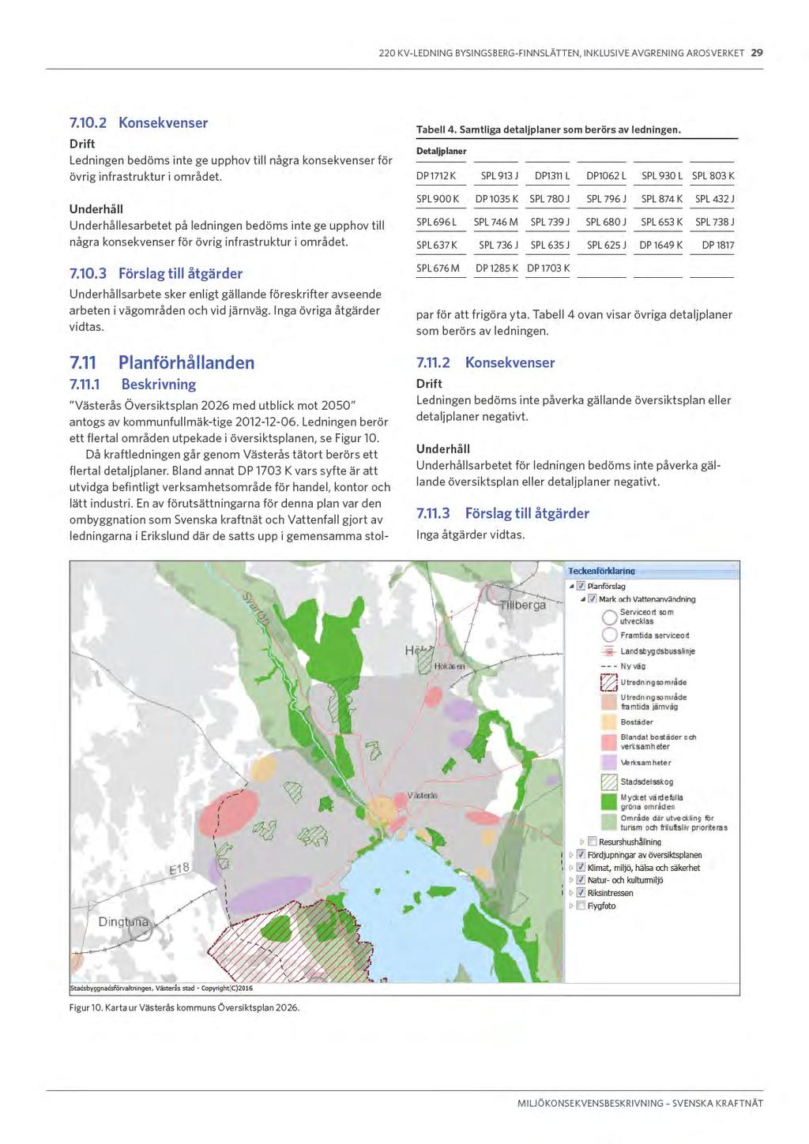Collapse the Planförslag tree node
Image resolution: width=809 pixels, height=1144 pixels.
click(x=572, y=587)
